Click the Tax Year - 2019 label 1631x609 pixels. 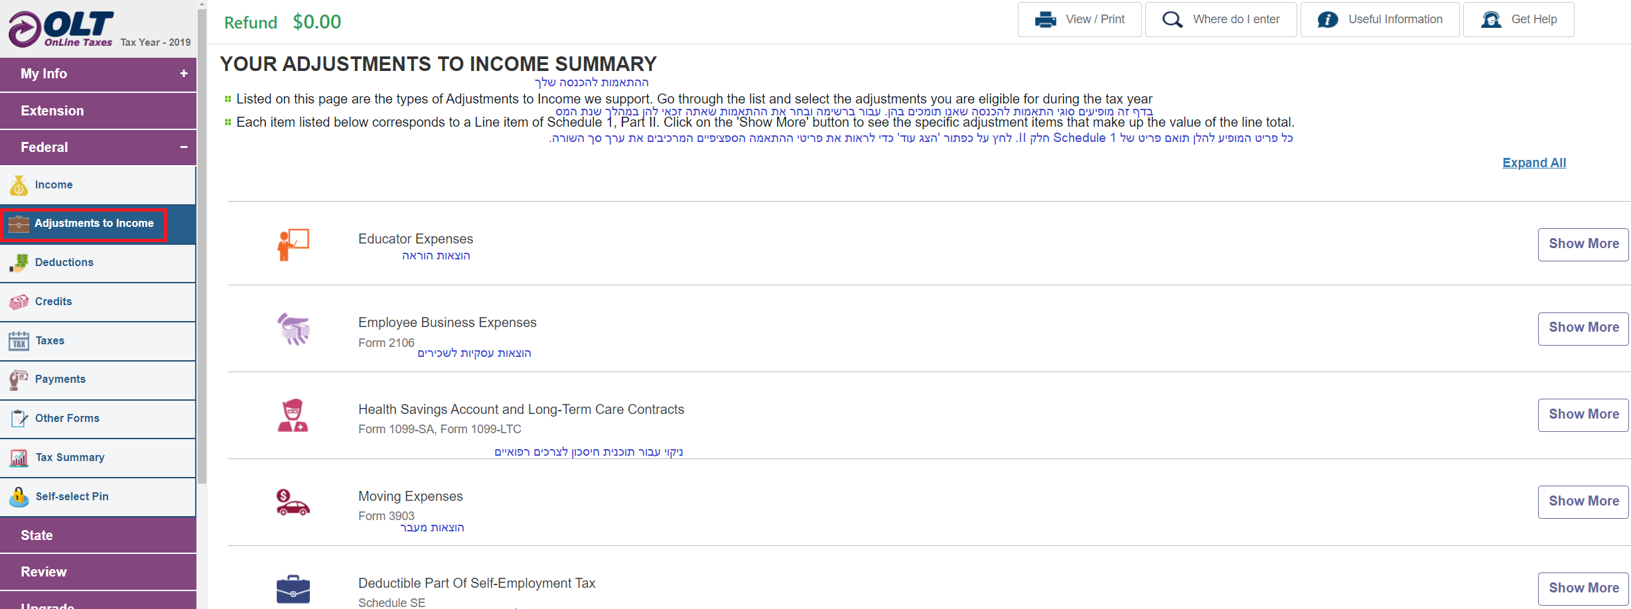tap(155, 42)
